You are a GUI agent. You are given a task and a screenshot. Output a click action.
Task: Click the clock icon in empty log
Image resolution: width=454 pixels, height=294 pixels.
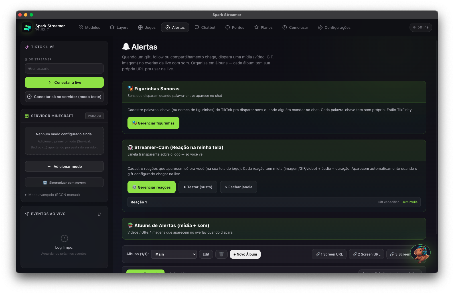coord(64,238)
